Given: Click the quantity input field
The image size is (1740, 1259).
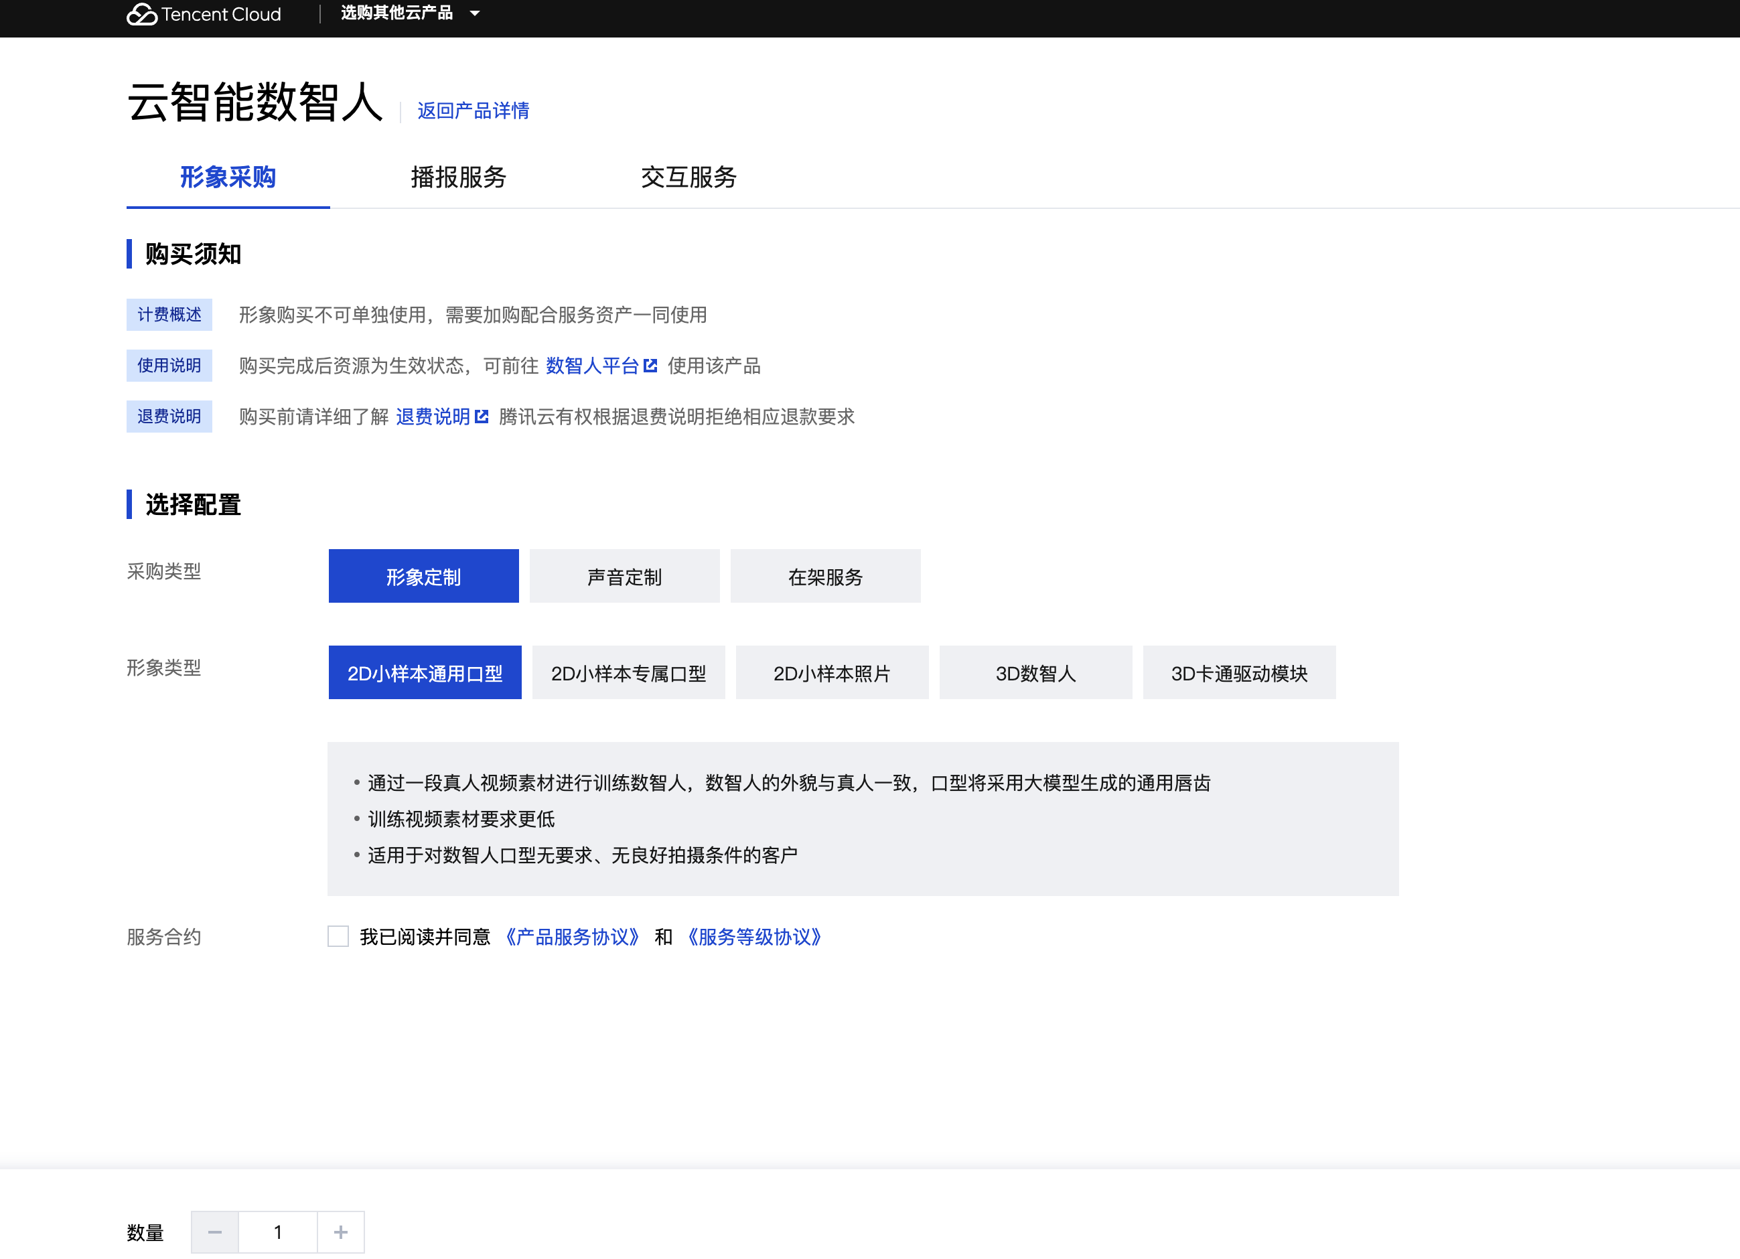Looking at the screenshot, I should click(278, 1232).
